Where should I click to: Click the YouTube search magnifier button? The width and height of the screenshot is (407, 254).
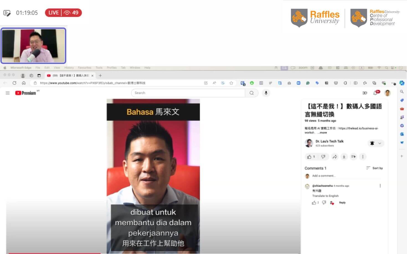pyautogui.click(x=251, y=93)
